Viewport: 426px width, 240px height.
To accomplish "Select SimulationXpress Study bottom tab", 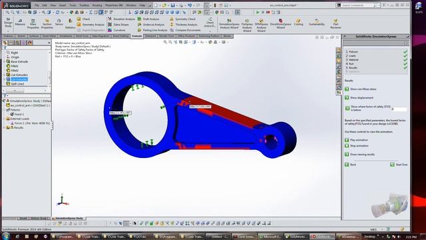I will click(x=68, y=218).
